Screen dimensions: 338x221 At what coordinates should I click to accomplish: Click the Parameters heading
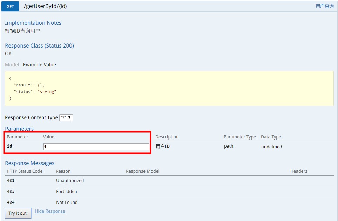19,129
